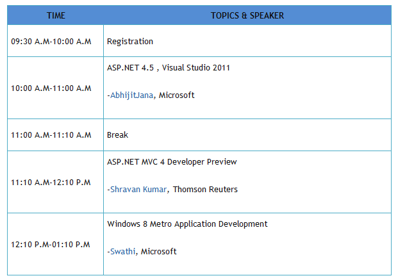Click the Registration session text
398x278 pixels.
[130, 42]
